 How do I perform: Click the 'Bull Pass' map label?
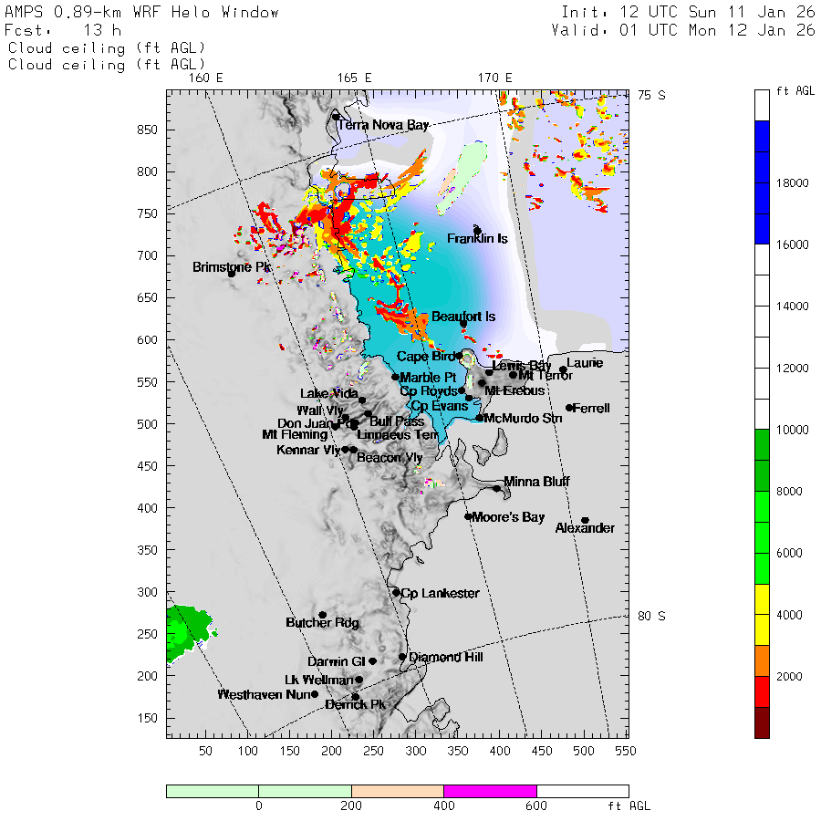pyautogui.click(x=397, y=421)
